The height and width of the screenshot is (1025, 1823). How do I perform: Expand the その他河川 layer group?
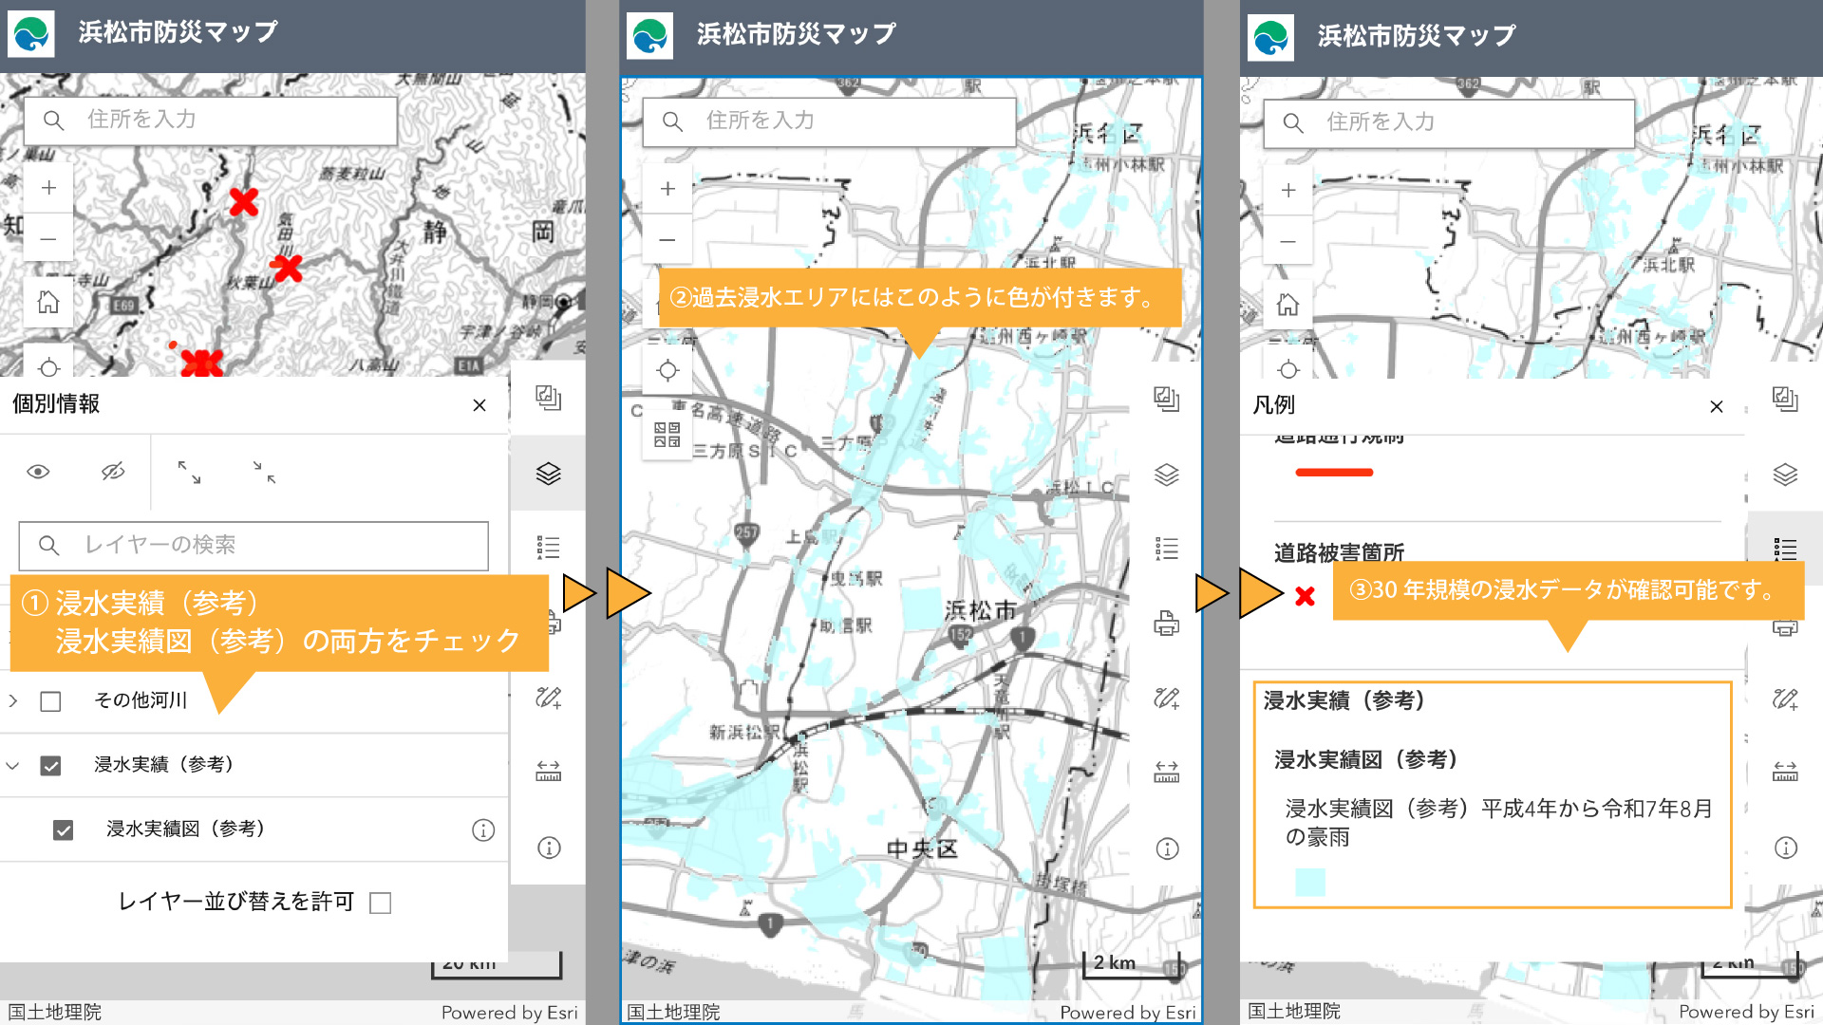coord(13,700)
